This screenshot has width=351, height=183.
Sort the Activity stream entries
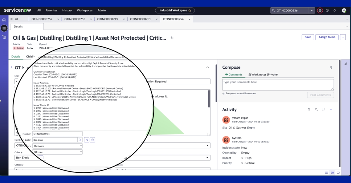pyautogui.click(x=324, y=110)
